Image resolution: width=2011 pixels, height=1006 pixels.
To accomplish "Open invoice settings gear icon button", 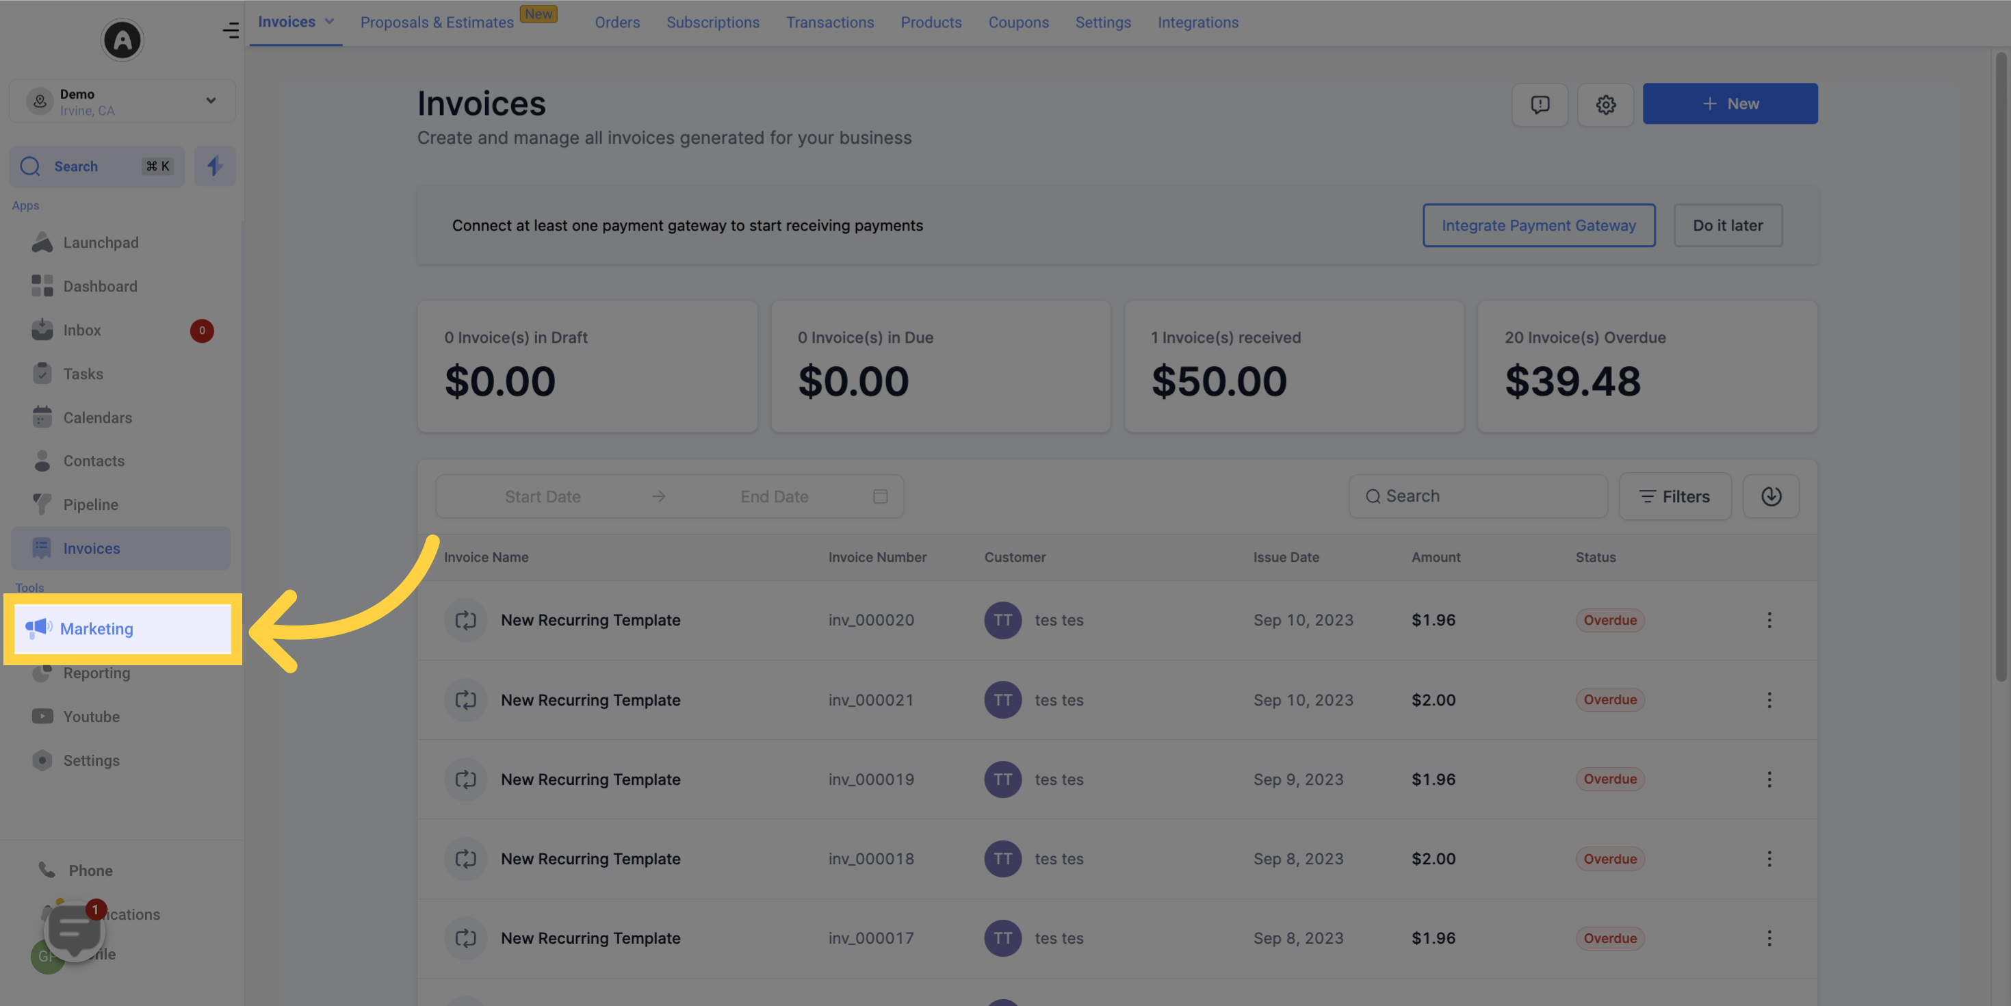I will 1605,104.
